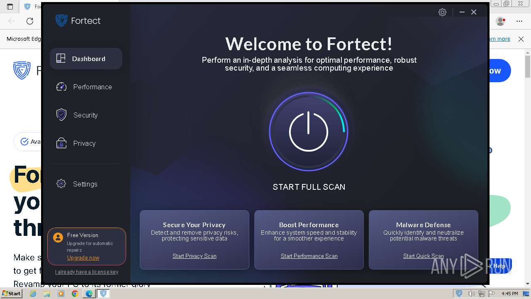The image size is (531, 299).
Task: Click the Privacy padlock icon
Action: coord(61,143)
